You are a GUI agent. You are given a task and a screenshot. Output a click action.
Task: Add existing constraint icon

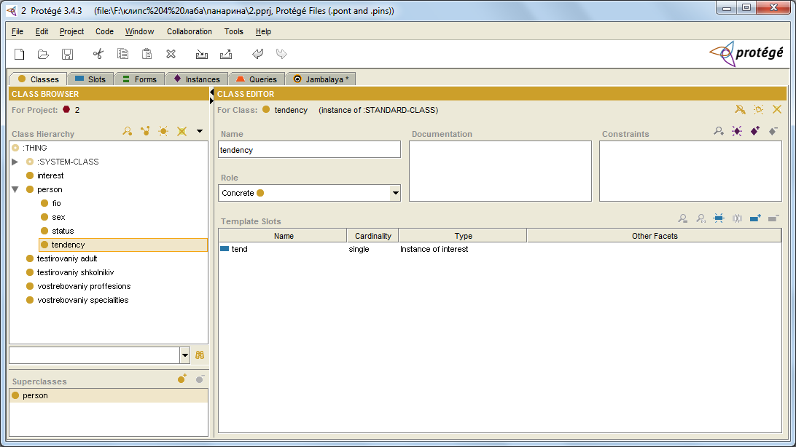point(755,131)
